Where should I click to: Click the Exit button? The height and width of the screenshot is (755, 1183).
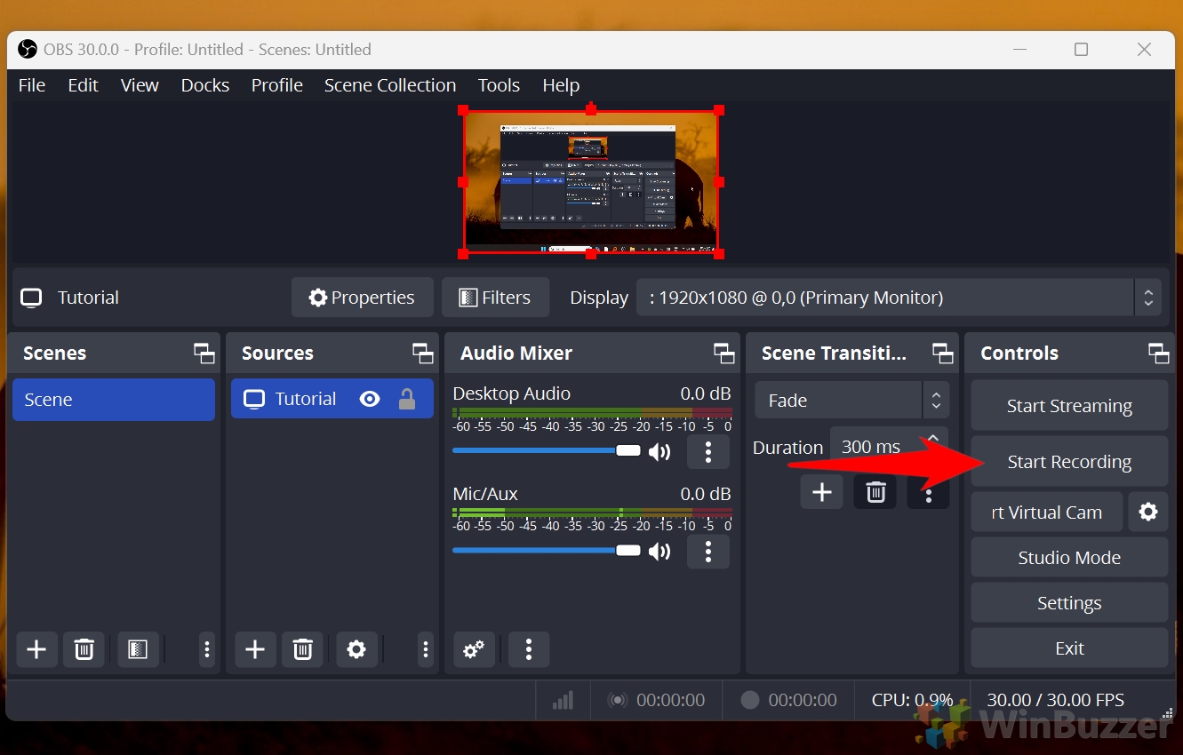click(1069, 648)
